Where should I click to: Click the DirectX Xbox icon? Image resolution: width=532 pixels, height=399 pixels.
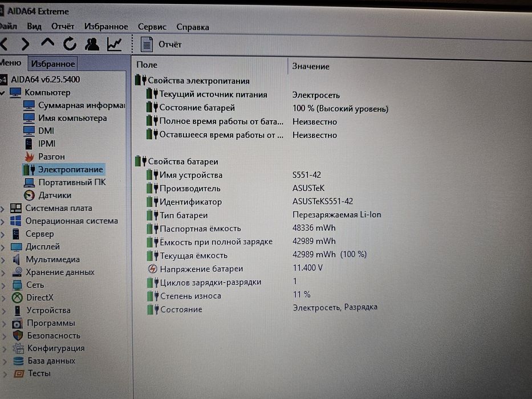[x=17, y=298]
